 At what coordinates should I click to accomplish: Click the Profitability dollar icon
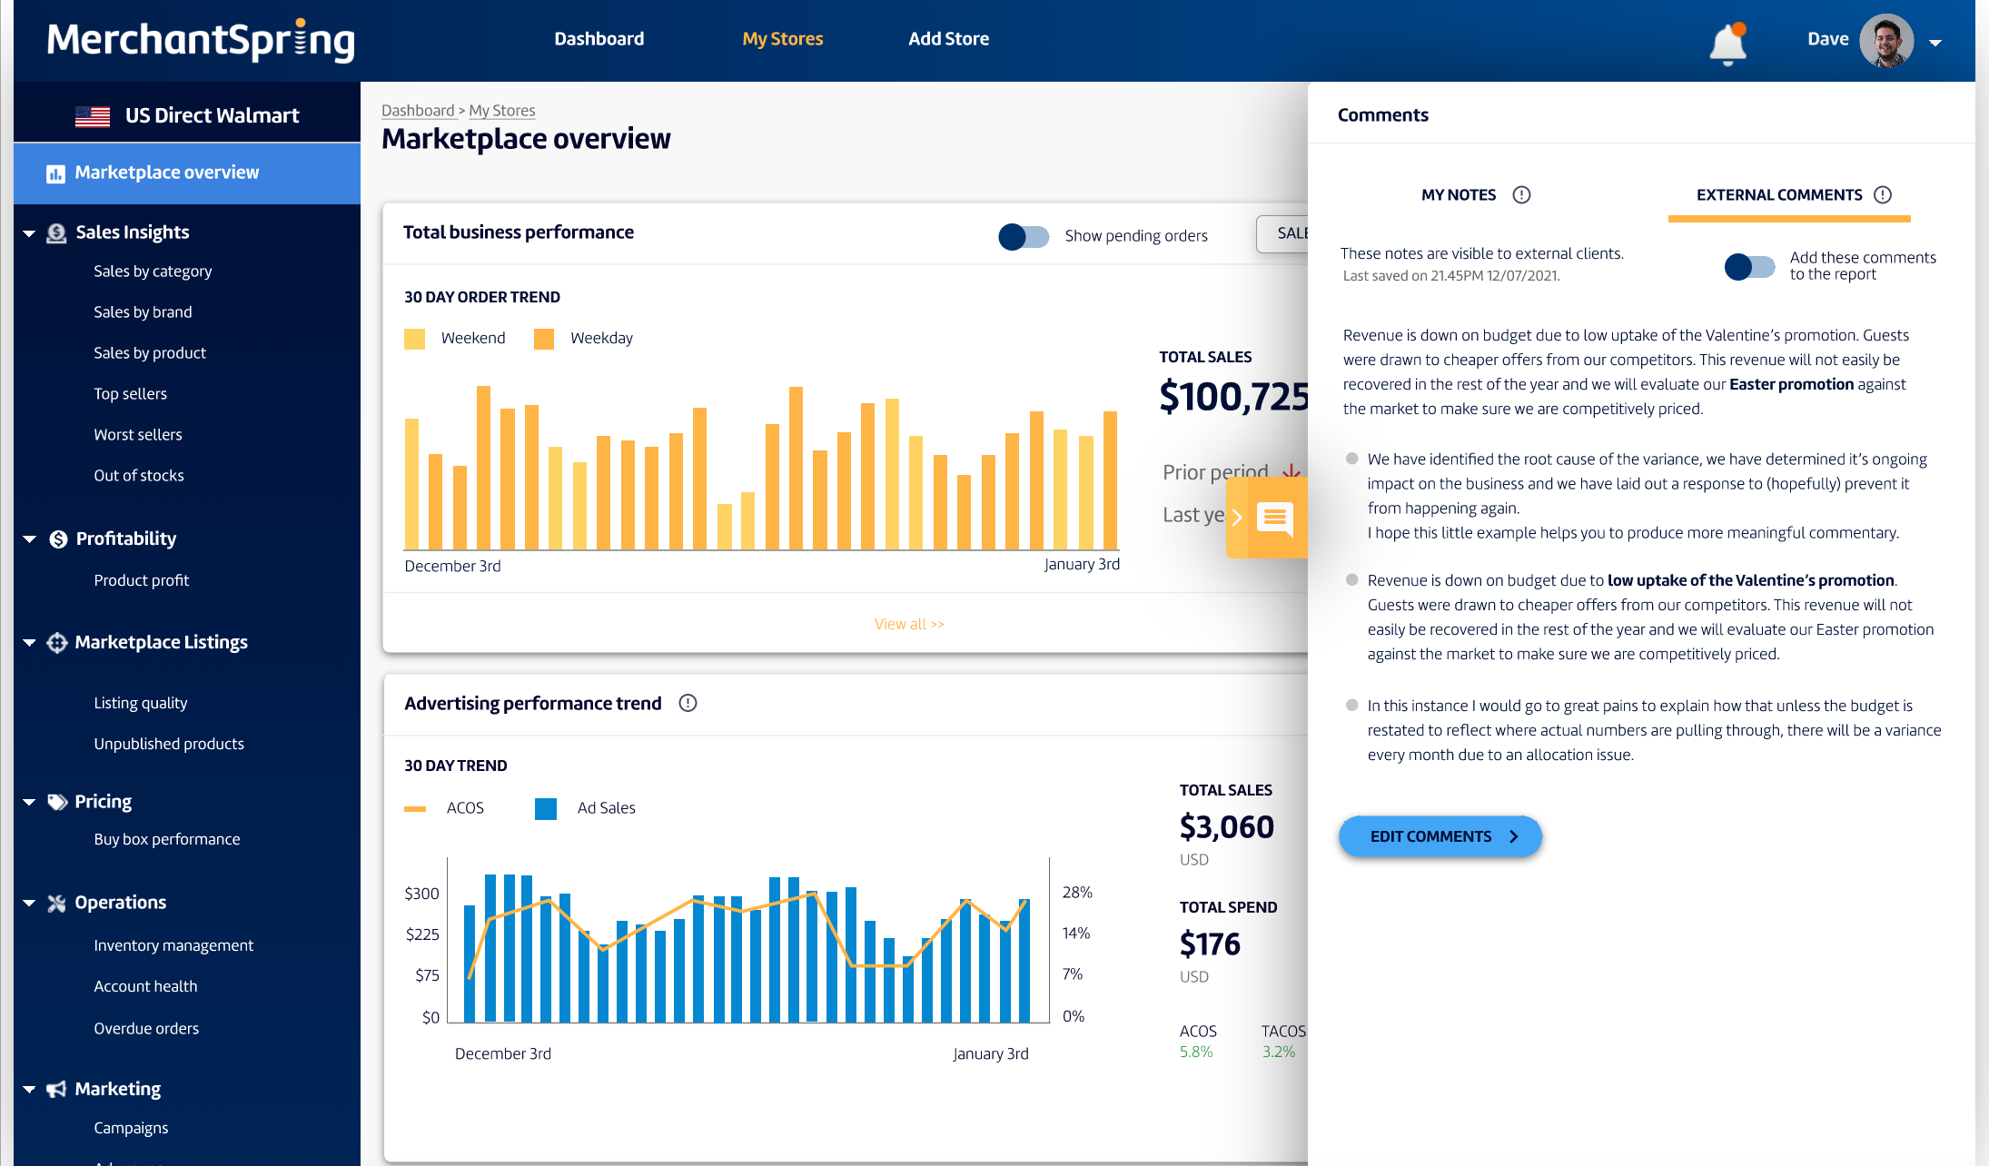pos(58,539)
